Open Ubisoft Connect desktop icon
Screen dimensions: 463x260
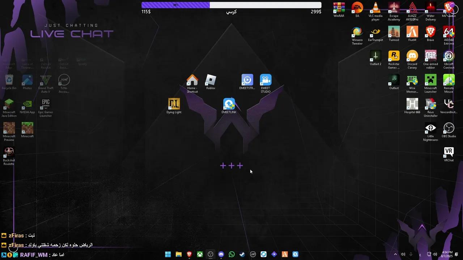pyautogui.click(x=449, y=60)
